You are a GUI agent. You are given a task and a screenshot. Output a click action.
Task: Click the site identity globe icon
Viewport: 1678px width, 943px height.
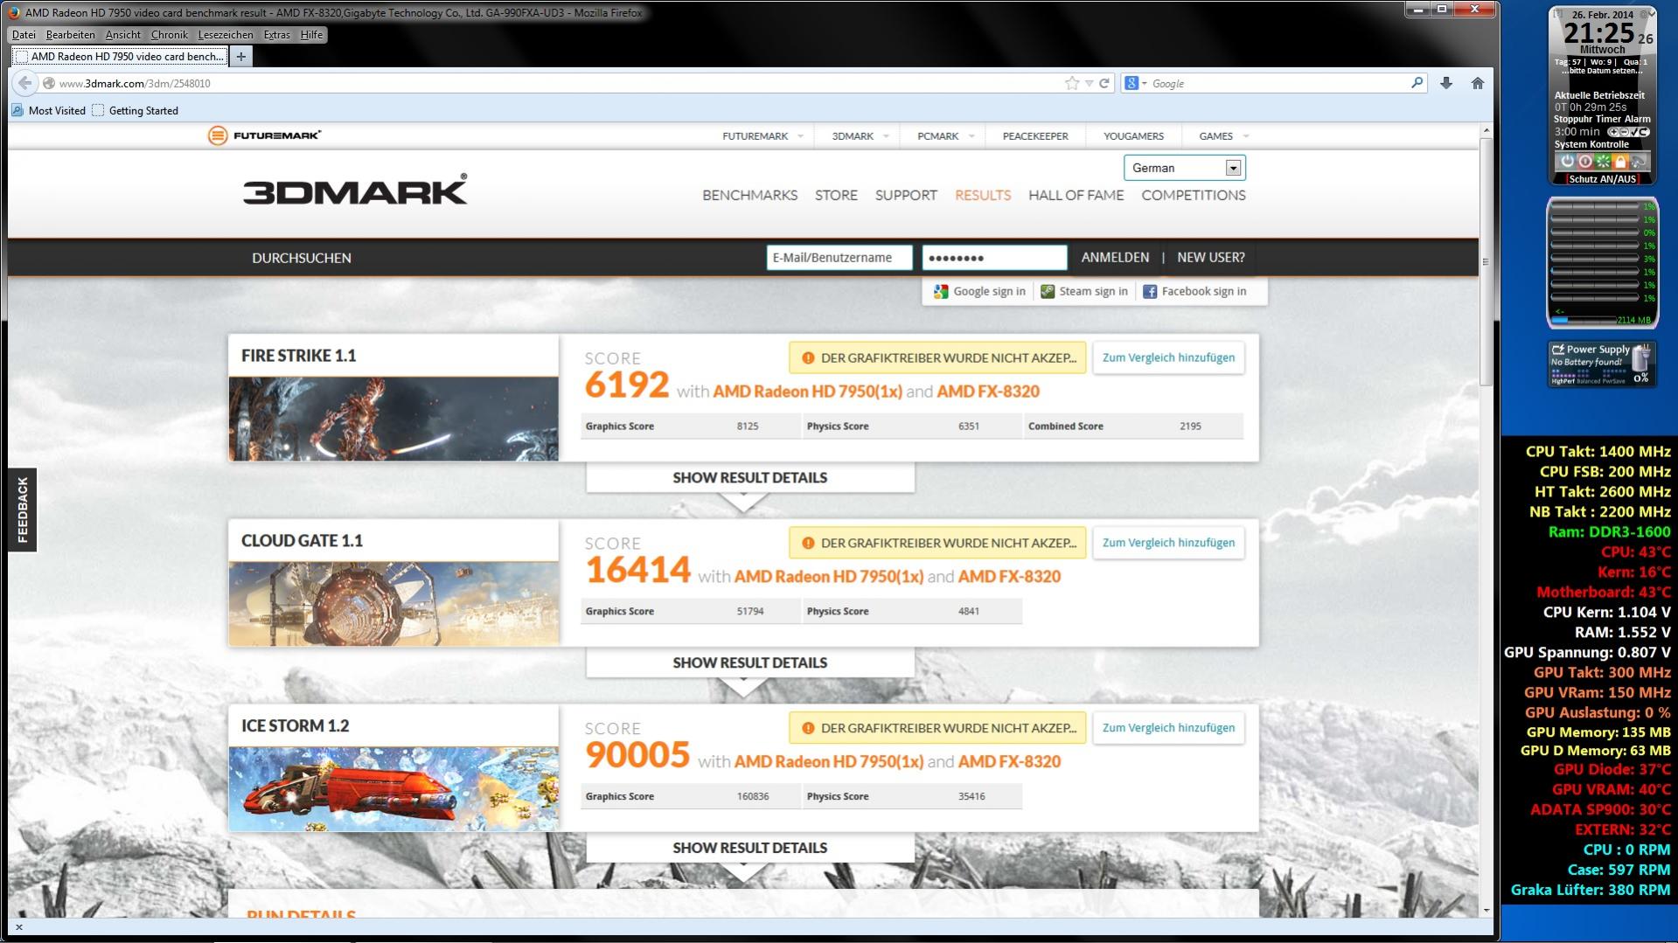[50, 83]
